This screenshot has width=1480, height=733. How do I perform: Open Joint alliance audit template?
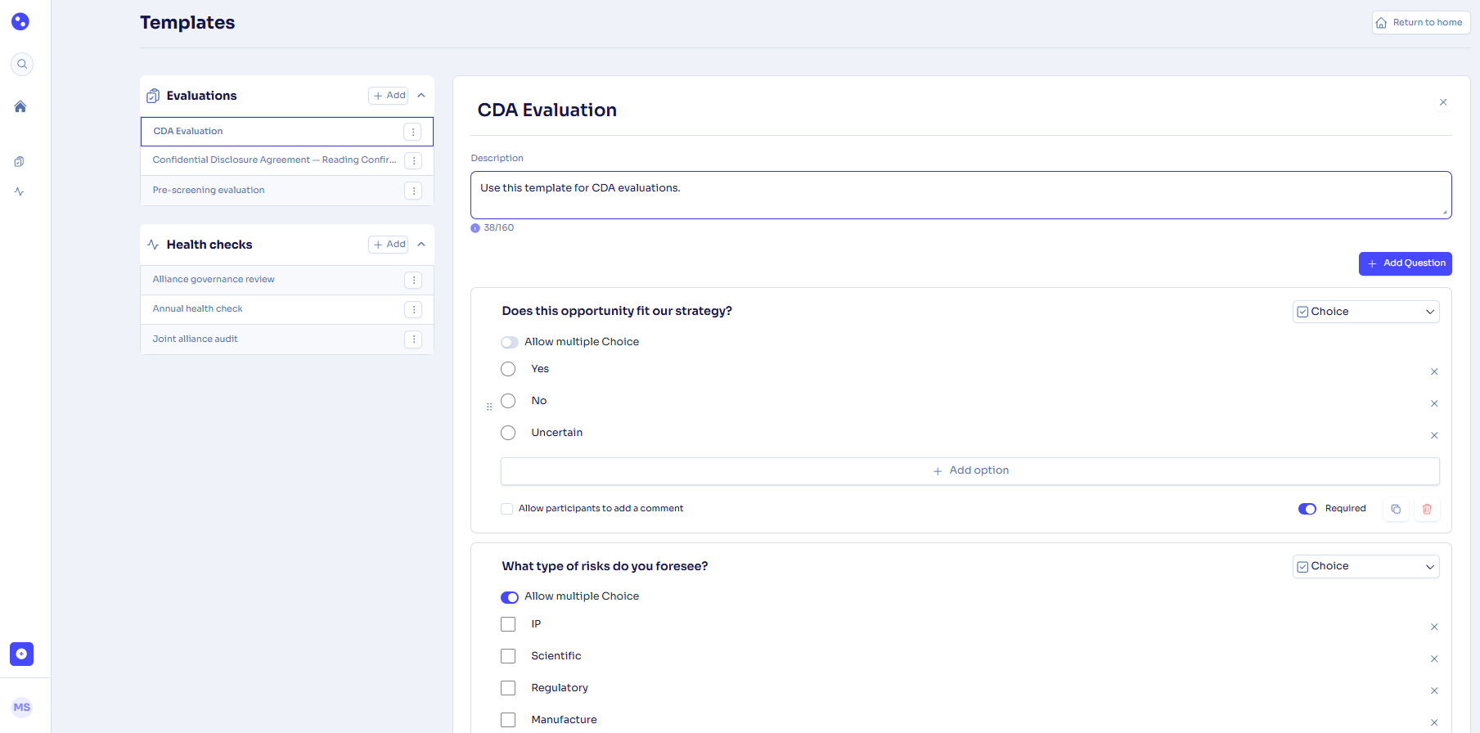coord(196,340)
